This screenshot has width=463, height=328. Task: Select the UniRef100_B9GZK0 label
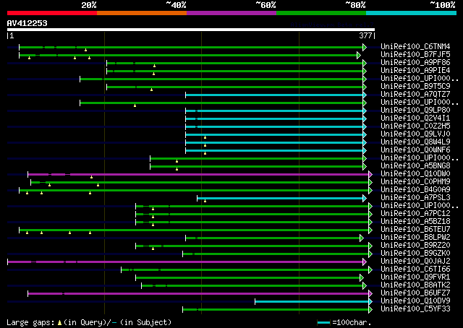415,254
